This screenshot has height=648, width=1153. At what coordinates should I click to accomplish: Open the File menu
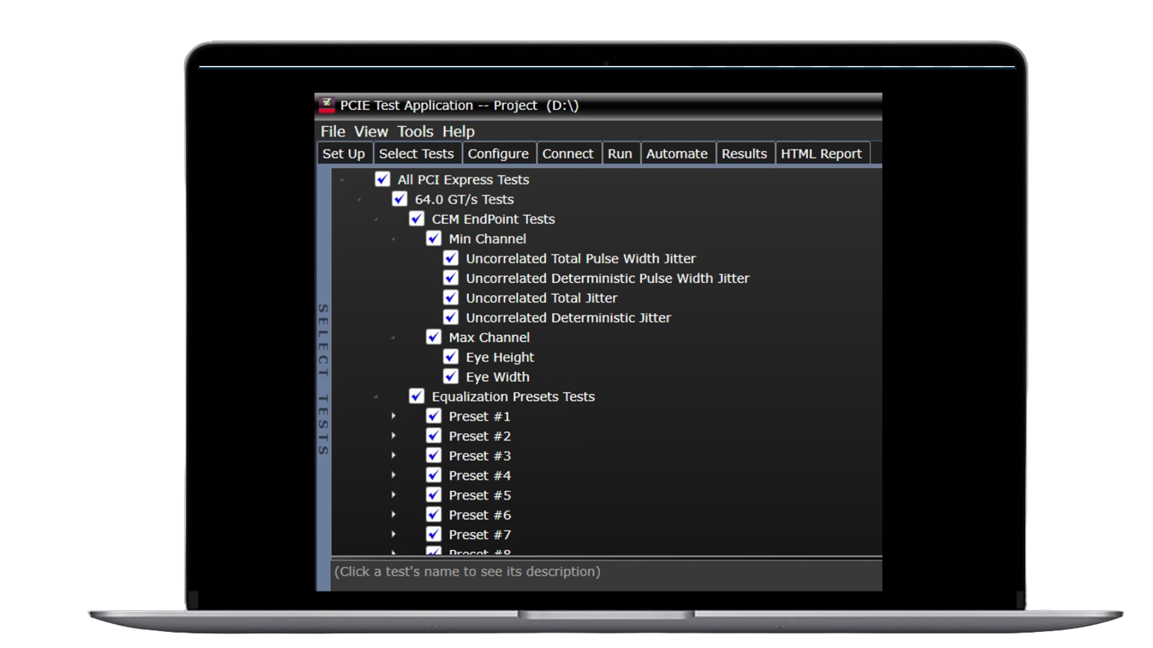click(333, 131)
